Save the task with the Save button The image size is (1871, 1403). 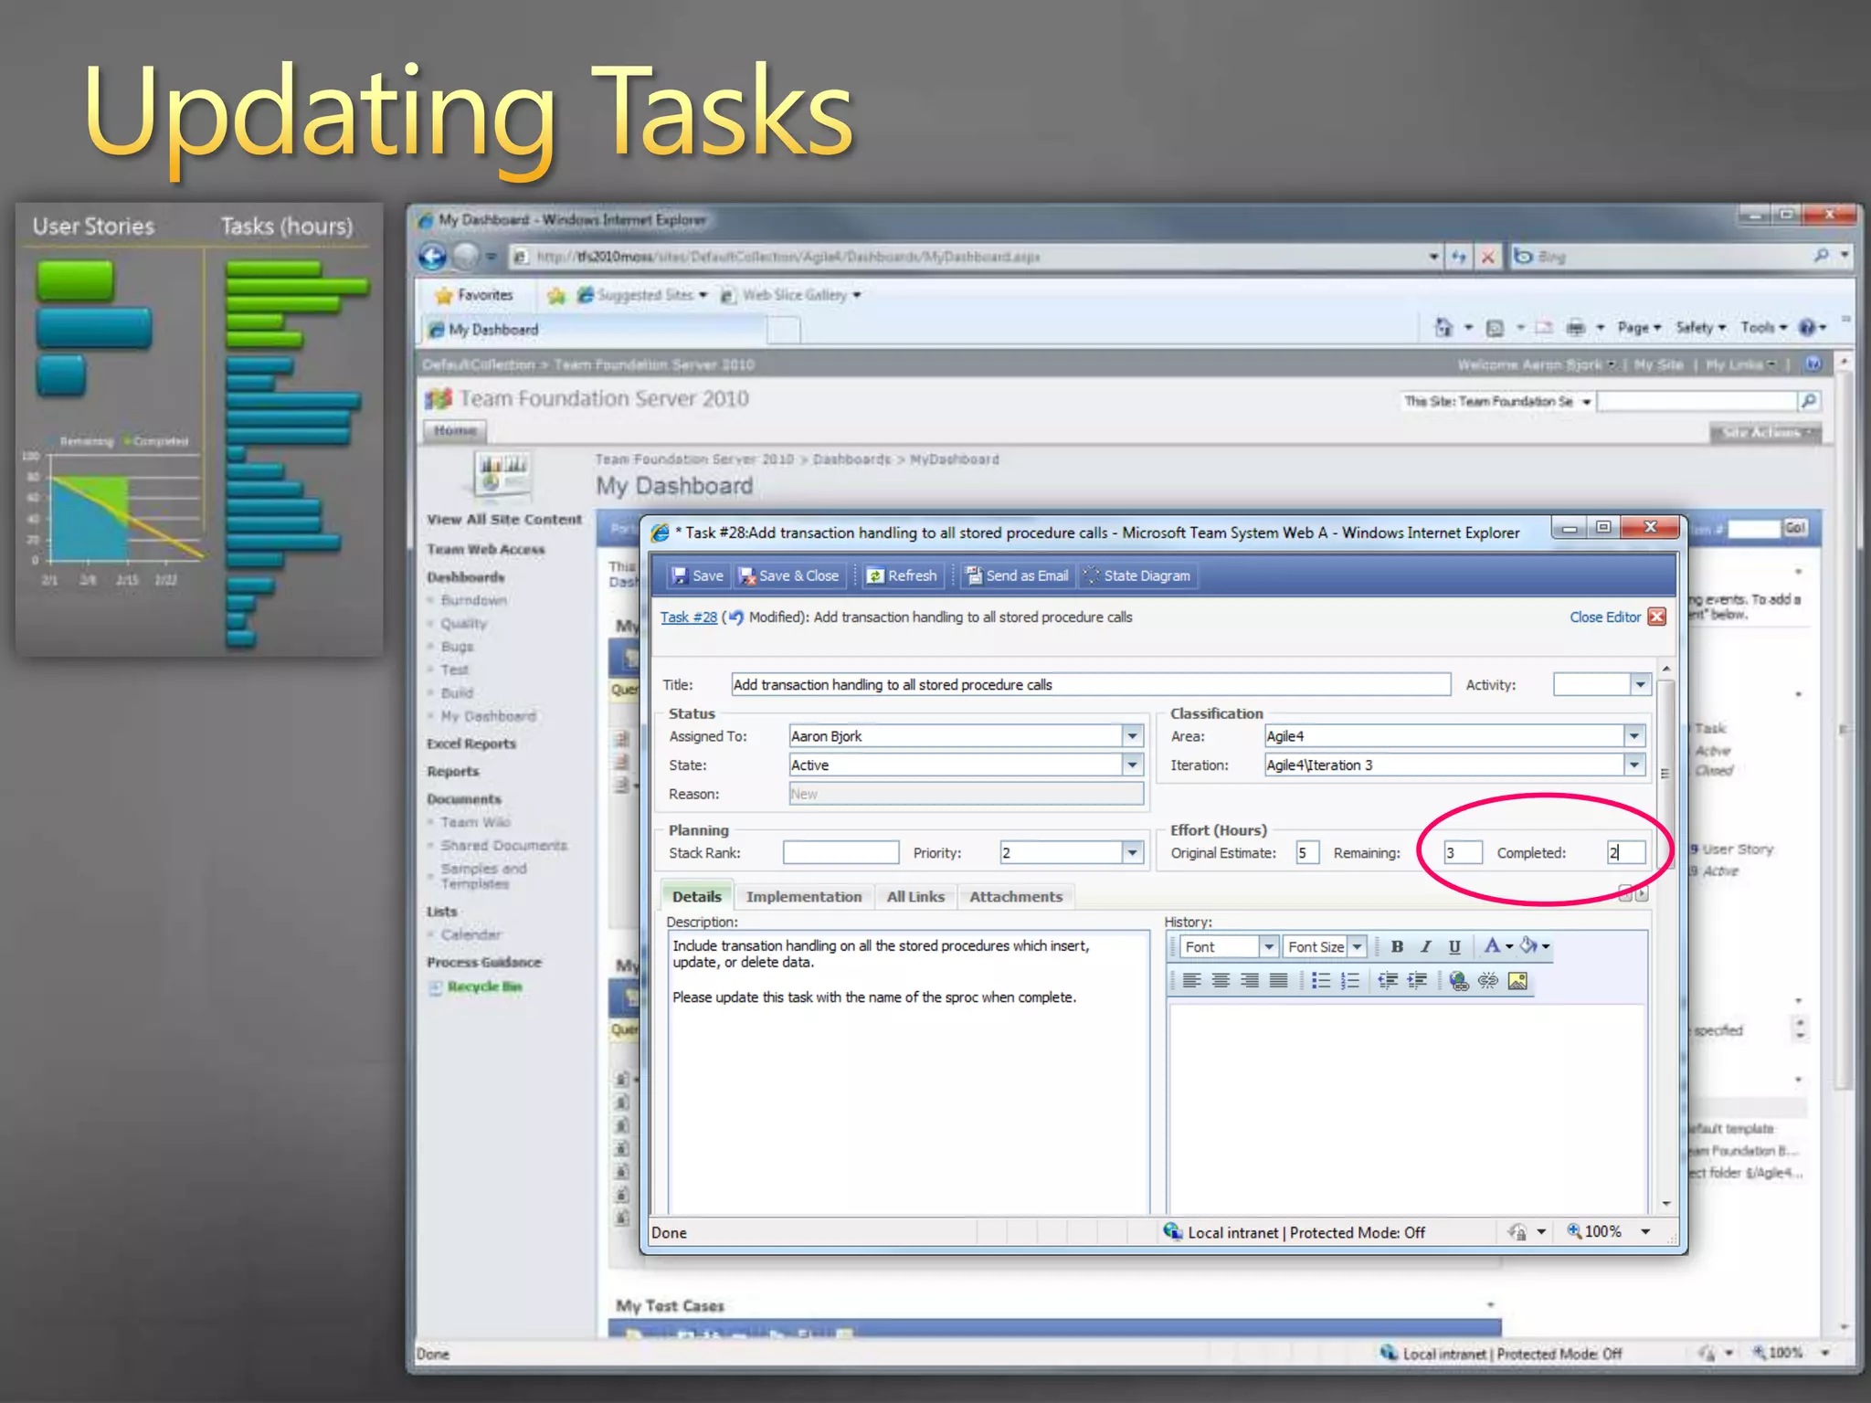tap(697, 575)
